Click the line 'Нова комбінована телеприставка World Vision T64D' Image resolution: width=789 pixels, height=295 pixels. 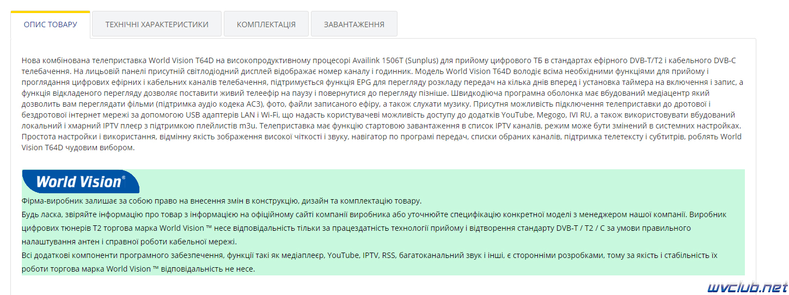379,60
